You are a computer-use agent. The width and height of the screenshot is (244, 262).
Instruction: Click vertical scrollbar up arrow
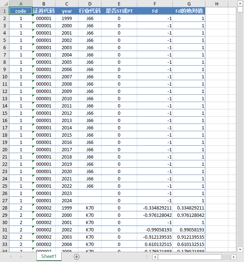tap(240, 3)
